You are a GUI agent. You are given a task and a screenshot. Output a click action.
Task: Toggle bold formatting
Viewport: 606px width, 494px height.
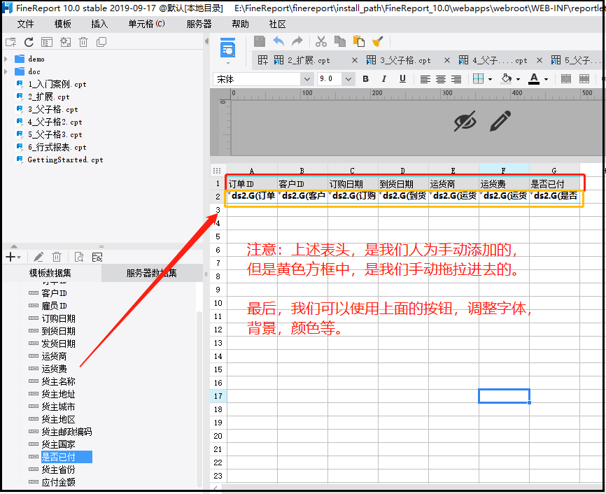point(365,79)
